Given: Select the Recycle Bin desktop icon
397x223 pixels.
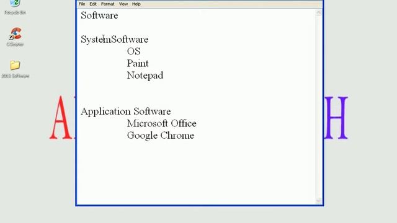Looking at the screenshot, I should point(15,7).
